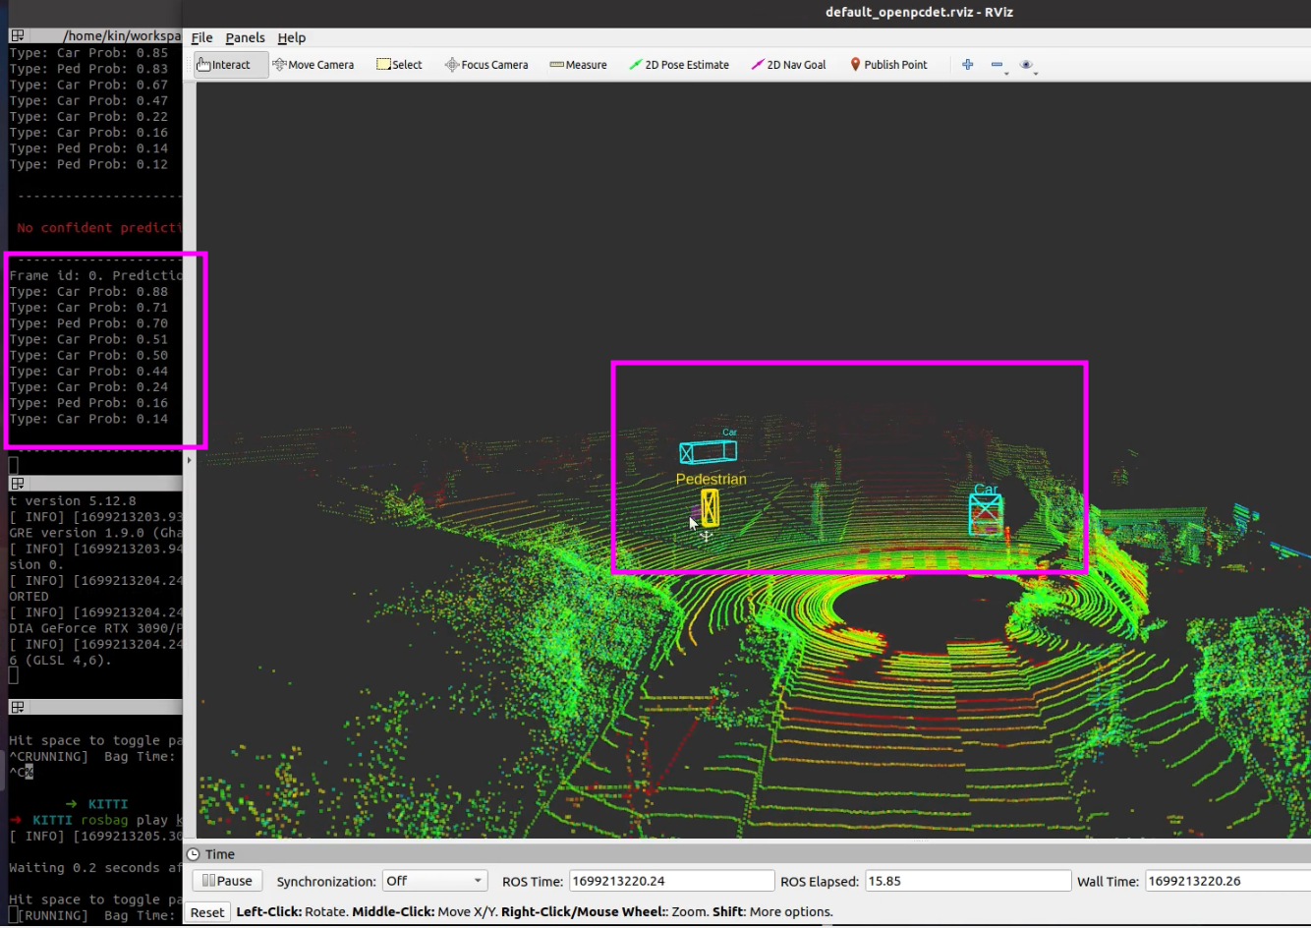The image size is (1311, 928).
Task: Click terminal line 'Type: Car Prob: 0.71'
Action: [88, 308]
